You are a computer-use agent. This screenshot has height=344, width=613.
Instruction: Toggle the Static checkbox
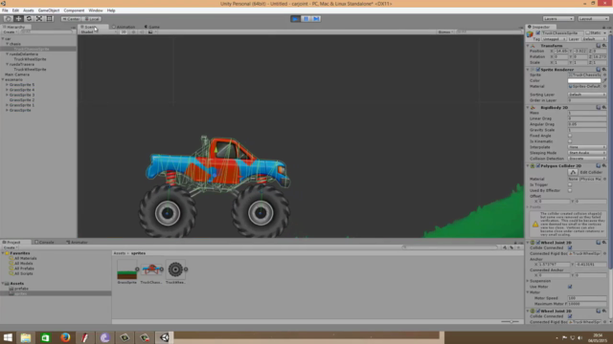tap(587, 33)
